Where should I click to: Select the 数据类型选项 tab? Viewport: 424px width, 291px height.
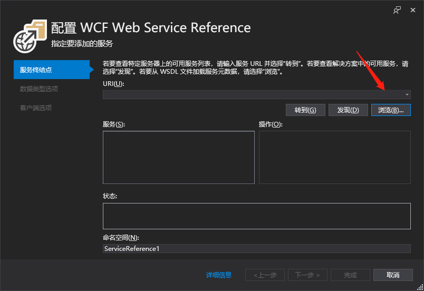pyautogui.click(x=39, y=89)
